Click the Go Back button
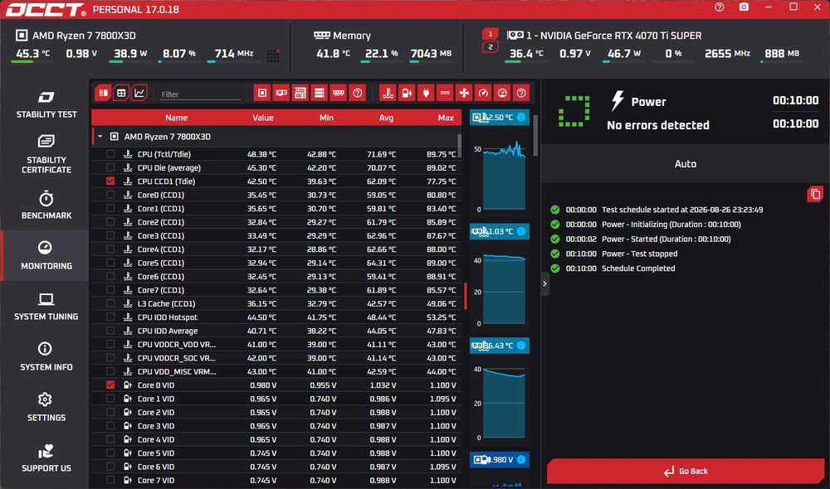The height and width of the screenshot is (489, 830). [686, 471]
